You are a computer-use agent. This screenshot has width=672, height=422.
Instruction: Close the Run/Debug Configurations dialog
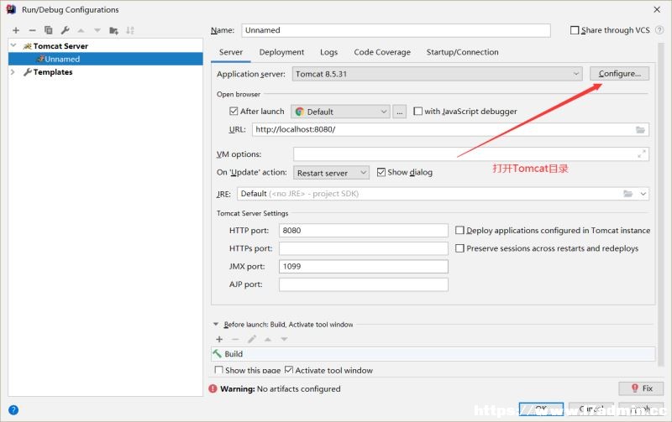(x=657, y=9)
